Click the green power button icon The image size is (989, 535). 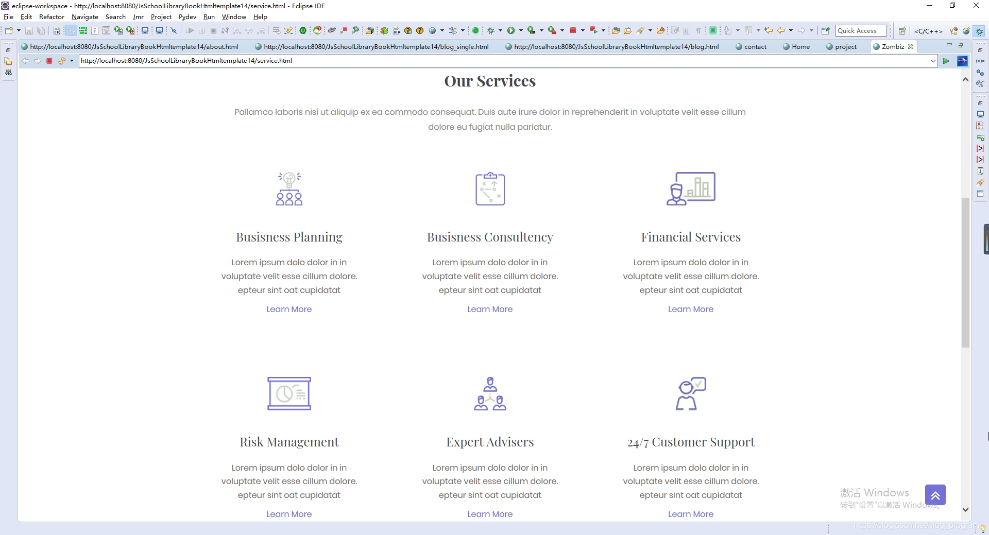coord(303,30)
